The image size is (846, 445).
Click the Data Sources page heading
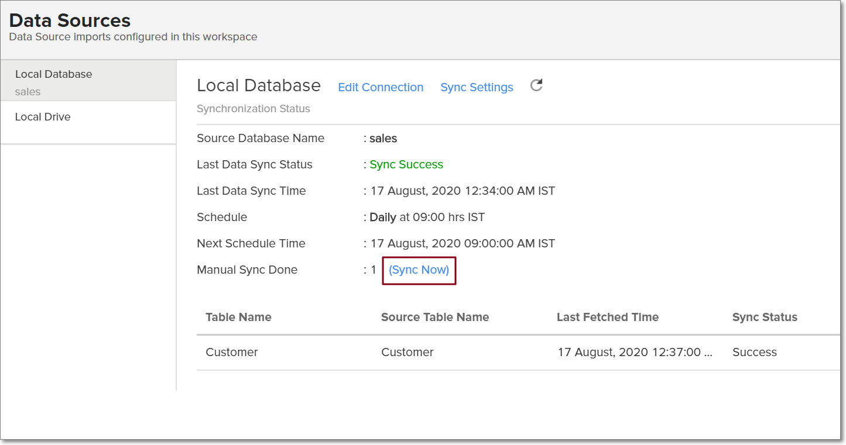(70, 20)
